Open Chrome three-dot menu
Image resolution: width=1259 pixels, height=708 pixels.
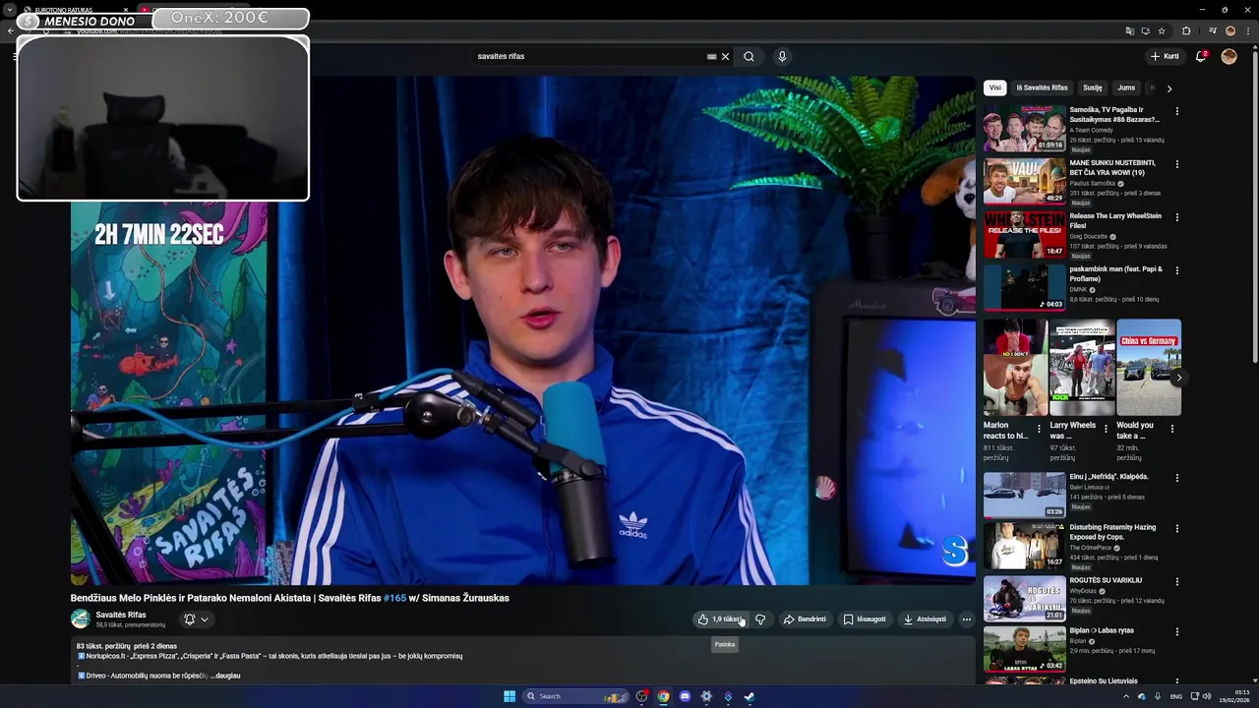[x=1246, y=30]
